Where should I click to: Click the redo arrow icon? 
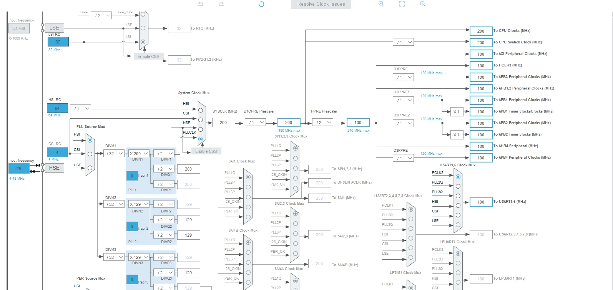pyautogui.click(x=221, y=4)
